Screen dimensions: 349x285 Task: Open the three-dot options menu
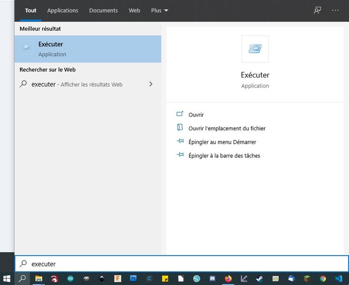(336, 10)
